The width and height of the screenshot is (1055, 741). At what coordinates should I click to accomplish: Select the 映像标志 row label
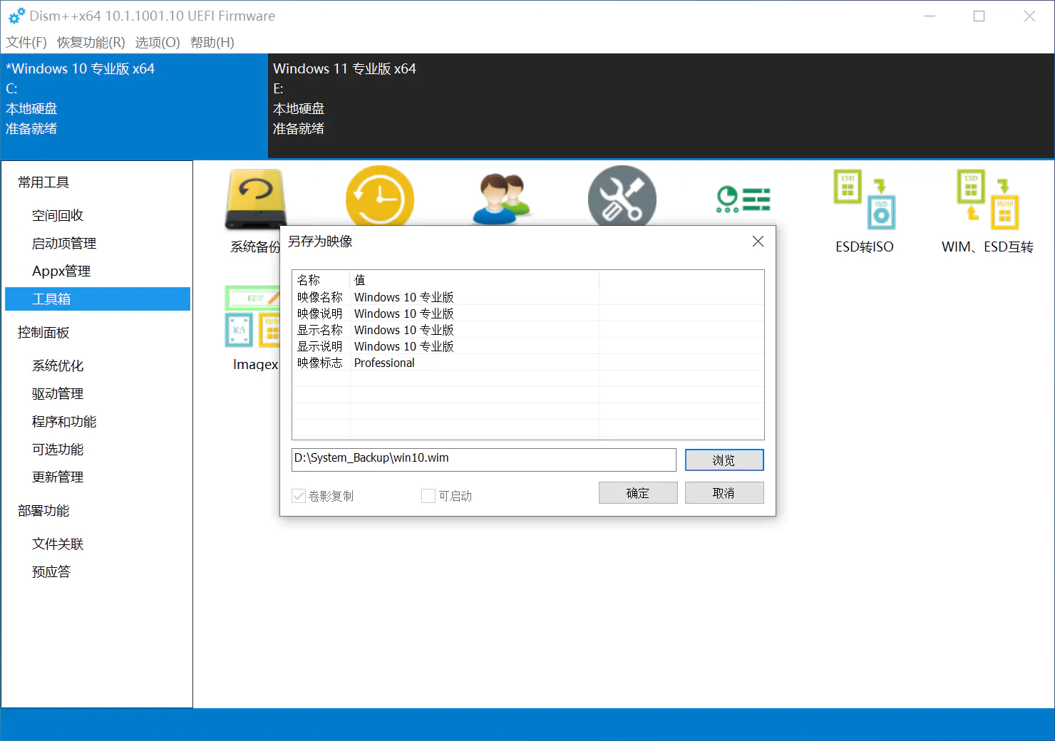pos(320,363)
